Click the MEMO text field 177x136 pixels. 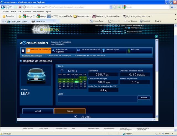[98, 99]
